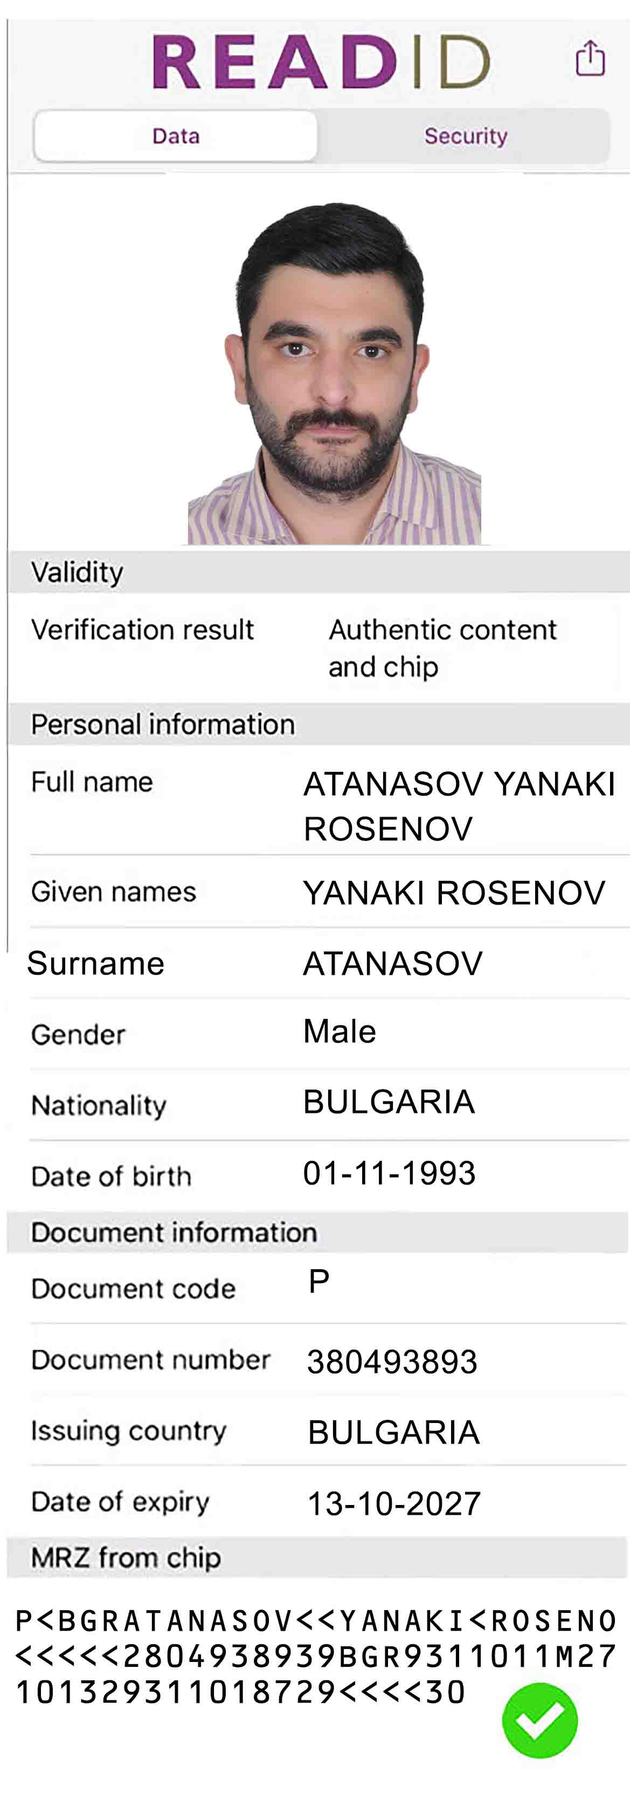
Task: Tap the Validity section header
Action: [319, 572]
